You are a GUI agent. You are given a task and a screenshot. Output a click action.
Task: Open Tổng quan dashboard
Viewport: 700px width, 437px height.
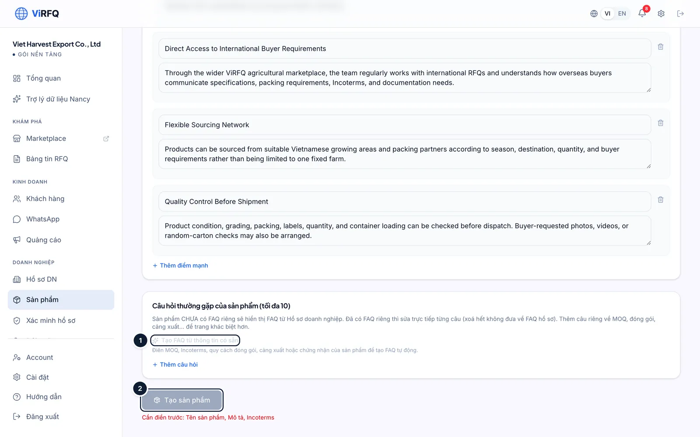(61, 78)
